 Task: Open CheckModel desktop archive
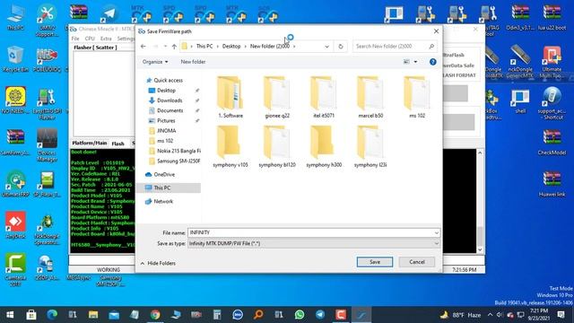pos(552,142)
